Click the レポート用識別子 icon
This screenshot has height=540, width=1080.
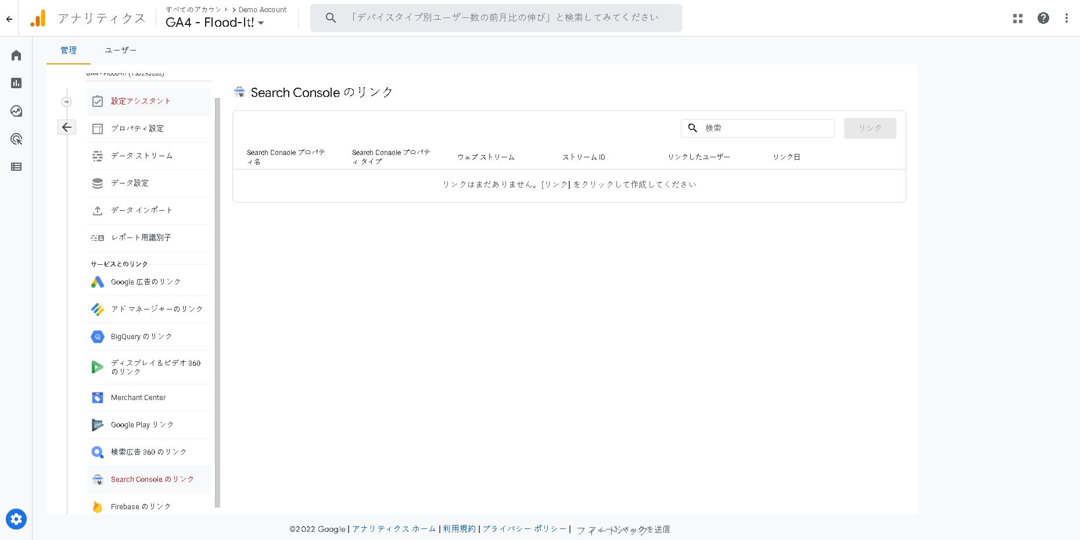98,238
